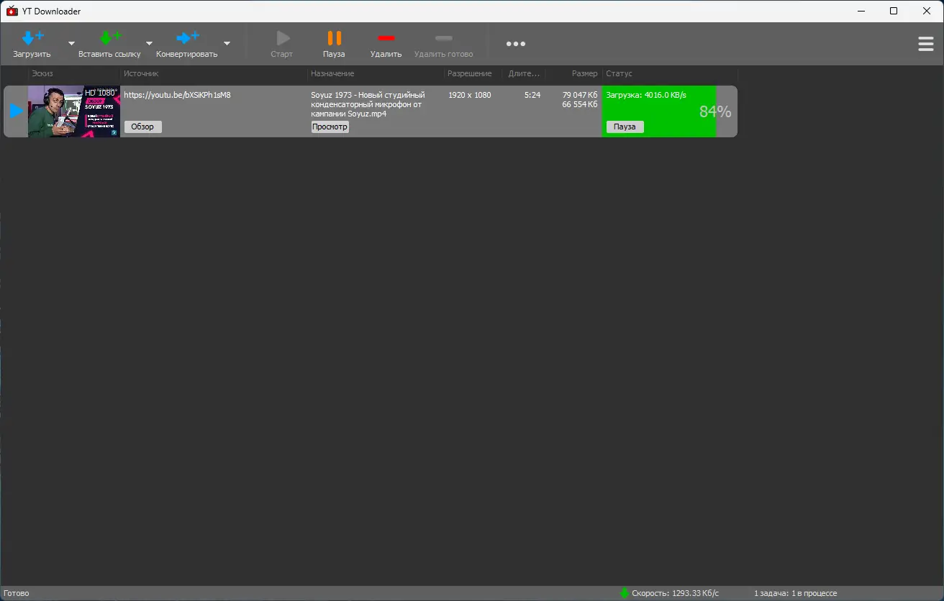Image resolution: width=944 pixels, height=601 pixels.
Task: Click the Старт play icon in toolbar
Action: [x=282, y=37]
